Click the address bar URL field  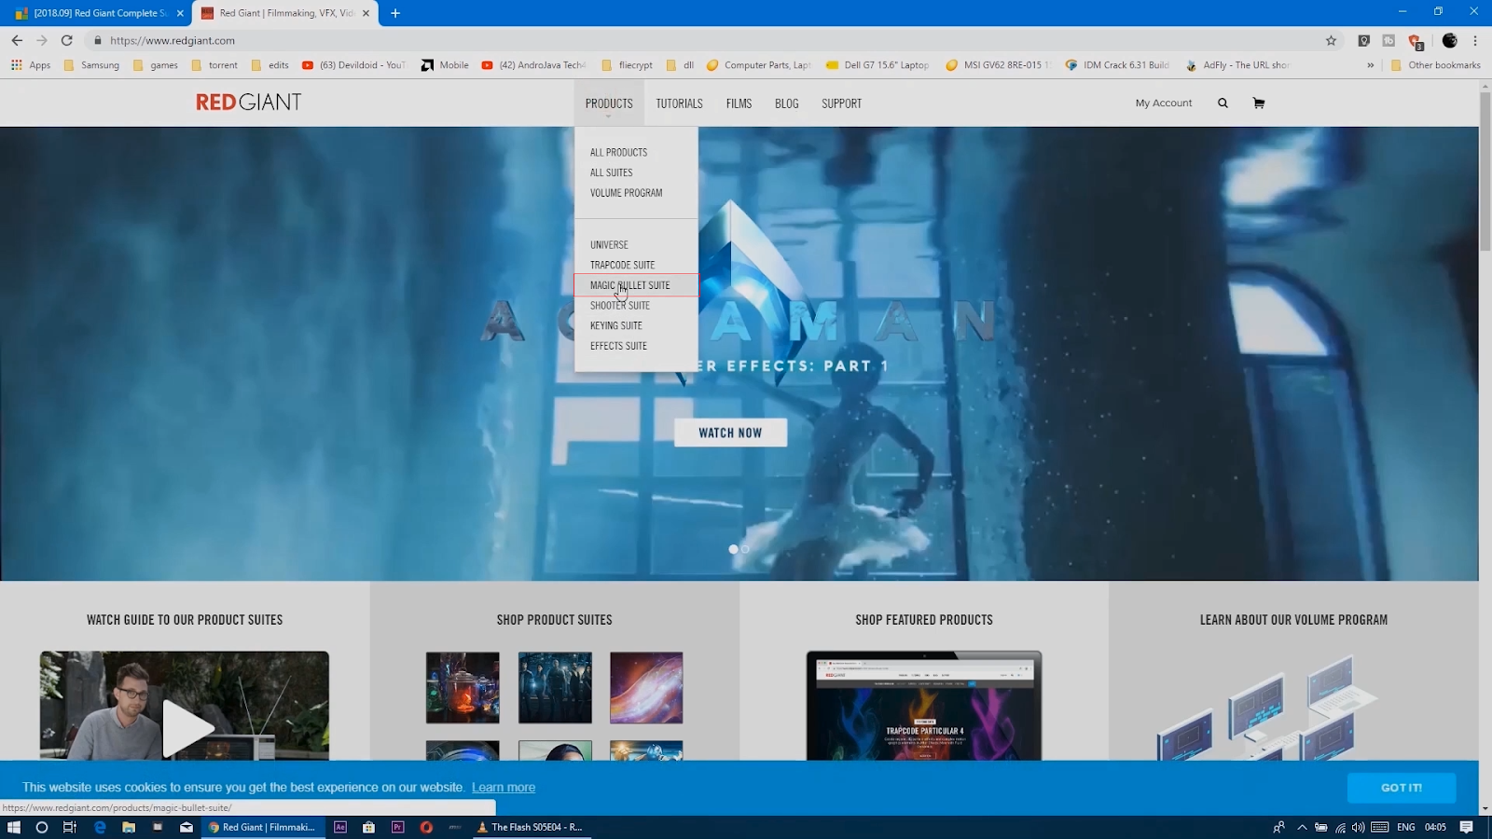(x=699, y=40)
